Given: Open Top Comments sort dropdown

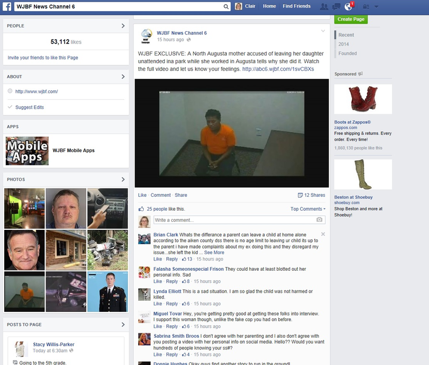Looking at the screenshot, I should point(308,209).
